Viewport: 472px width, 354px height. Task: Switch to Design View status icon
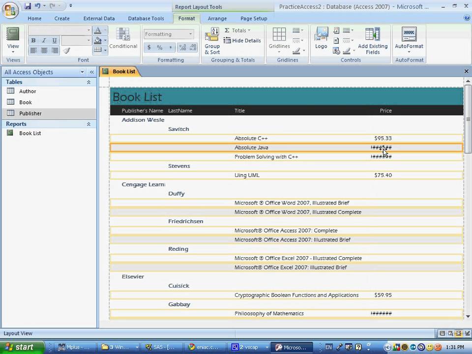[x=467, y=333]
